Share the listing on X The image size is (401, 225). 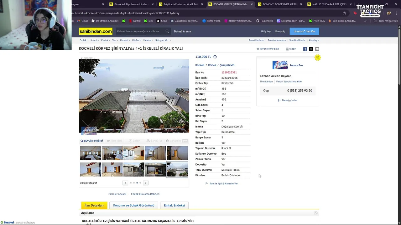pos(311,49)
